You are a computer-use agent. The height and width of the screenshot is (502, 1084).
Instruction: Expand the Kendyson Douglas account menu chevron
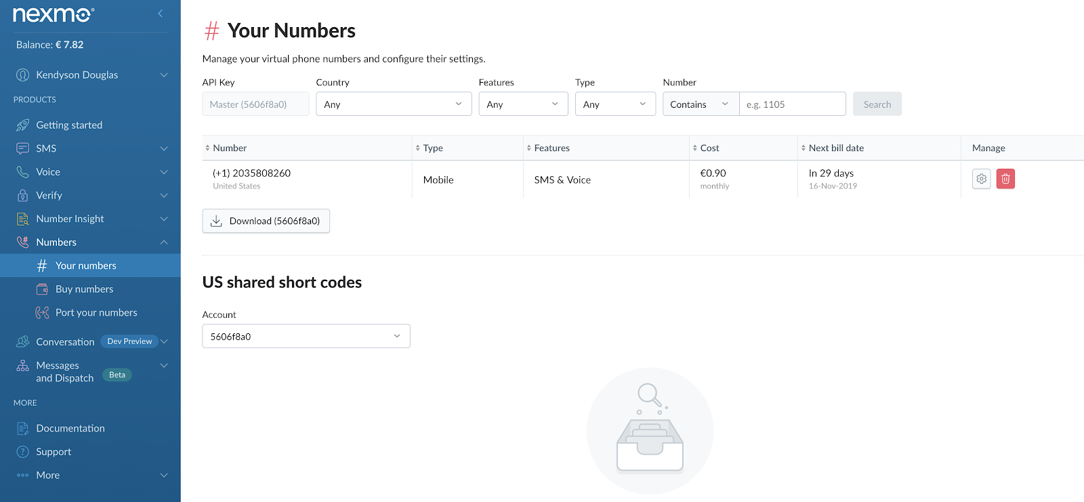tap(164, 75)
